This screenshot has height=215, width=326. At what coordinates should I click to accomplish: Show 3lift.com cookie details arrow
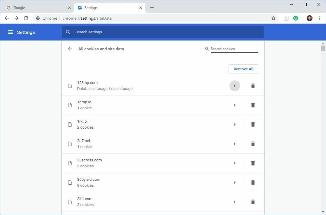coord(235,202)
